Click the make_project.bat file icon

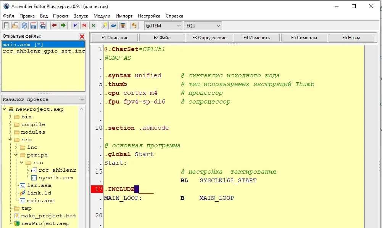click(16, 216)
